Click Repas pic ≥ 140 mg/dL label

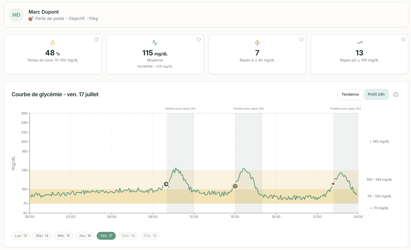pyautogui.click(x=359, y=60)
